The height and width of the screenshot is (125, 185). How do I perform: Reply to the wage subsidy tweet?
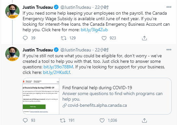[25, 38]
